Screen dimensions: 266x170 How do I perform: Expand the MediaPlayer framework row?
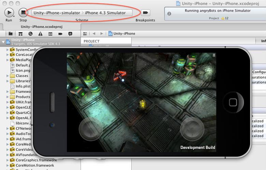[x=8, y=60]
